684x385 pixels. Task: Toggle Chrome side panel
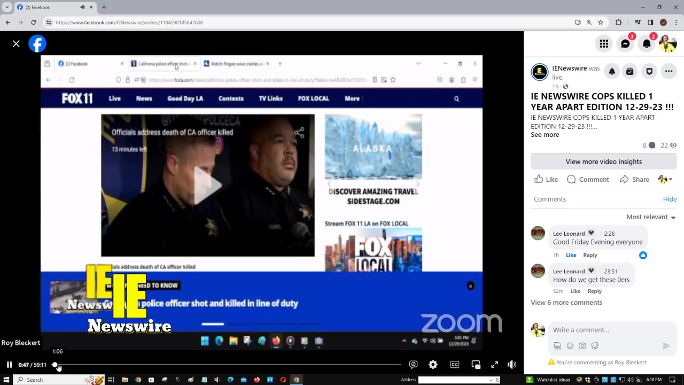coord(650,22)
